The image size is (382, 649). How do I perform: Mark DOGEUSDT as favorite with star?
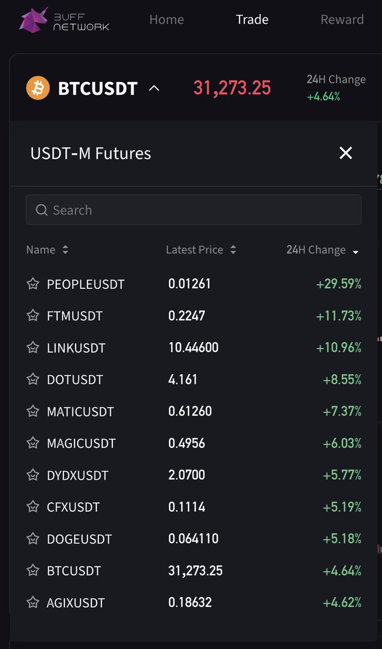click(x=33, y=539)
